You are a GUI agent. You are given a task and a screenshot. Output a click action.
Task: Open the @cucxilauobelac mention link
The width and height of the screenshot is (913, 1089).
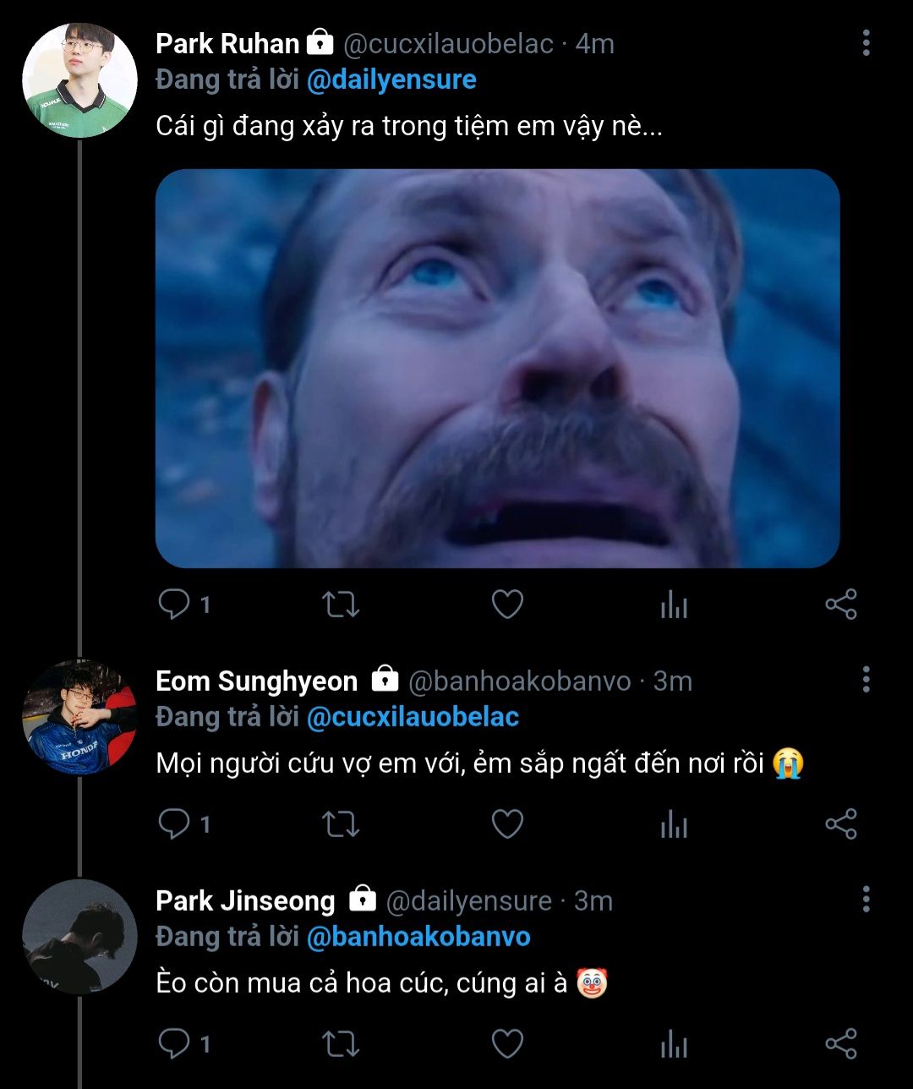413,717
